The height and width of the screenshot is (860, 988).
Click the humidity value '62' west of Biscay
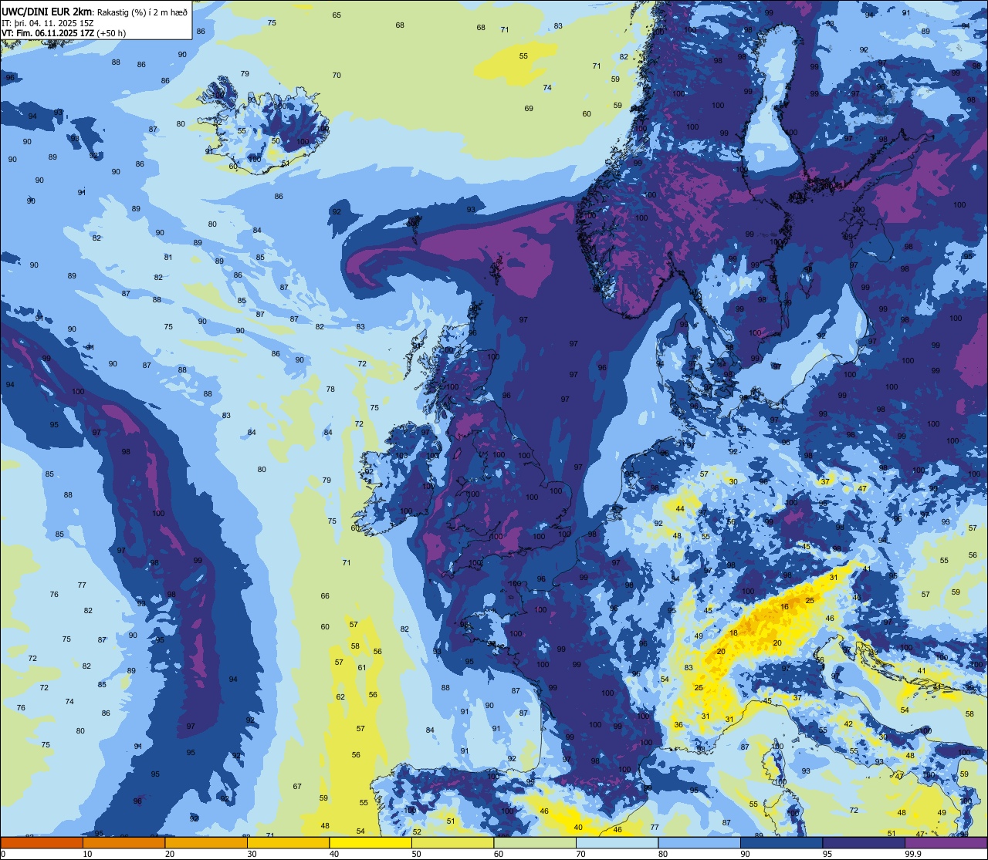pyautogui.click(x=340, y=696)
